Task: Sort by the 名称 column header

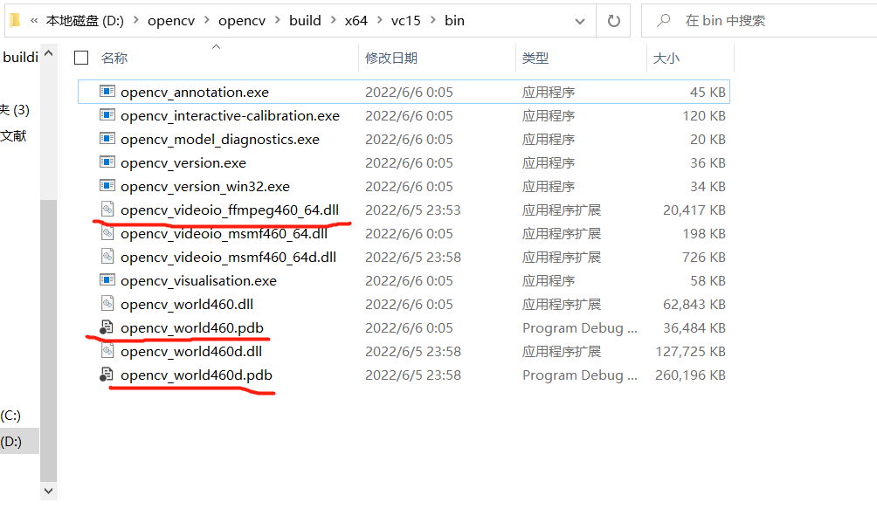Action: [114, 58]
